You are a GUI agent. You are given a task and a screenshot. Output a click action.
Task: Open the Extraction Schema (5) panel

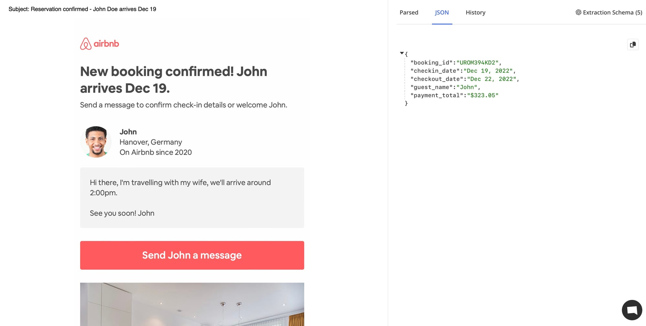pos(609,13)
